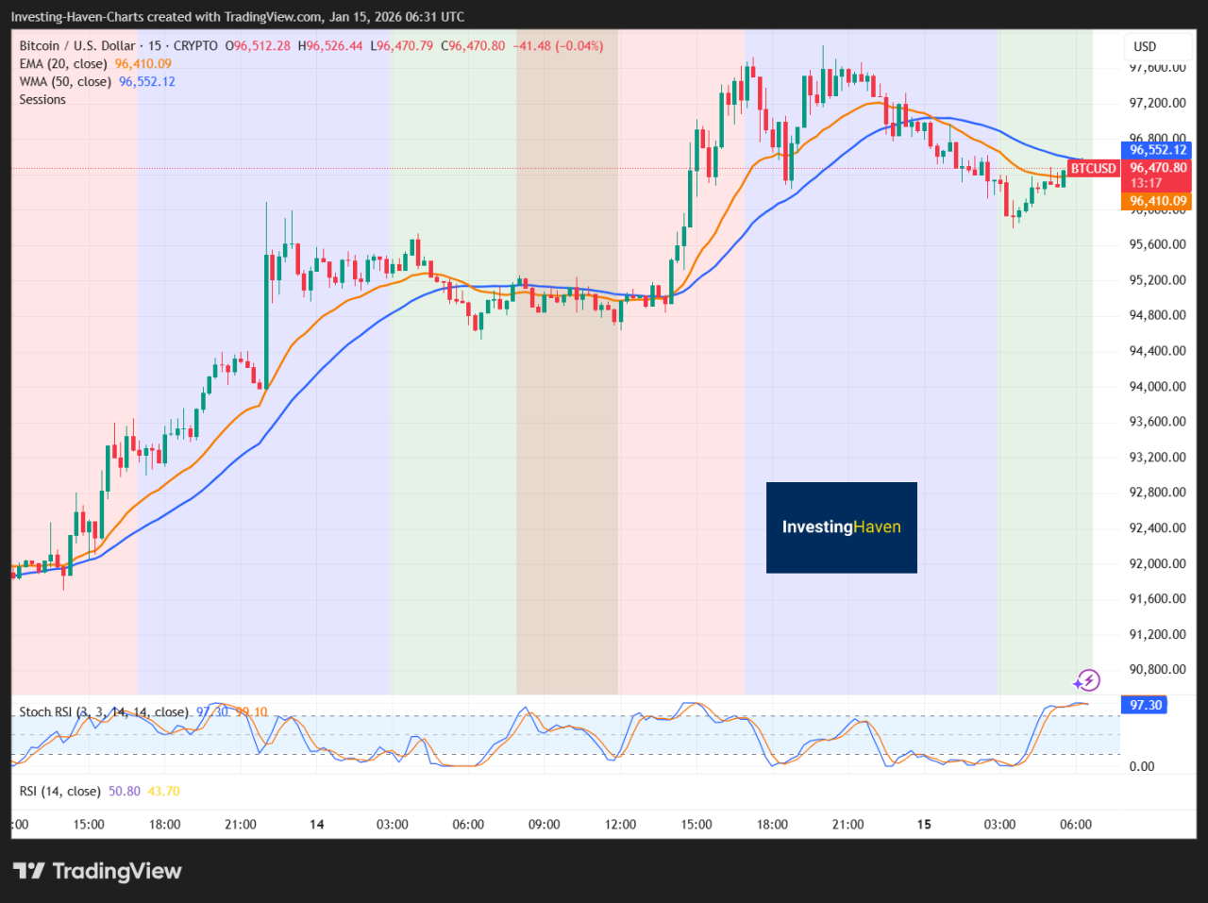Click the orange EMA 96,410.09 price badge
This screenshot has width=1208, height=903.
point(1155,201)
